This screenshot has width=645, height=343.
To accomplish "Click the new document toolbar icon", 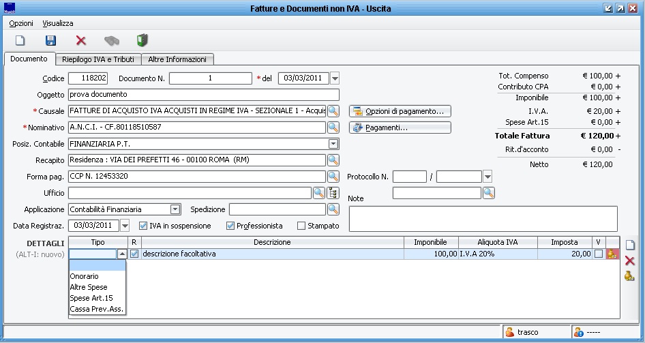I will pos(20,41).
